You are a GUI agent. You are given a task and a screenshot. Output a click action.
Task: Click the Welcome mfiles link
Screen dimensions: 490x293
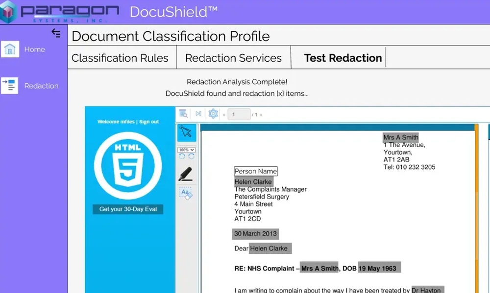pos(116,122)
